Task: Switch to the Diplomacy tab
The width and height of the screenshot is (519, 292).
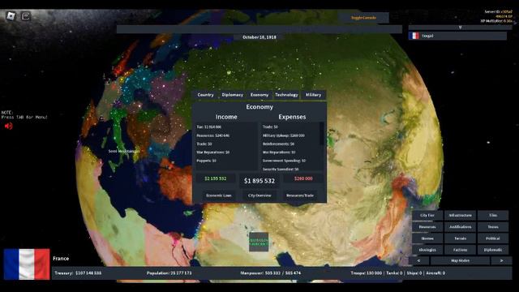Action: (233, 95)
